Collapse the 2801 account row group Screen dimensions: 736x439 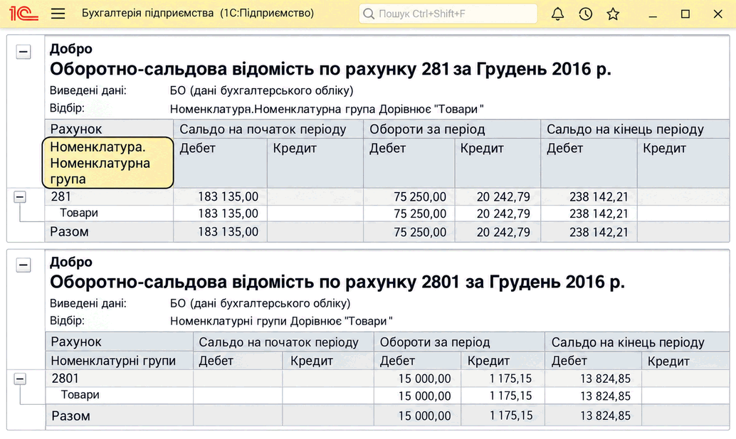point(20,379)
